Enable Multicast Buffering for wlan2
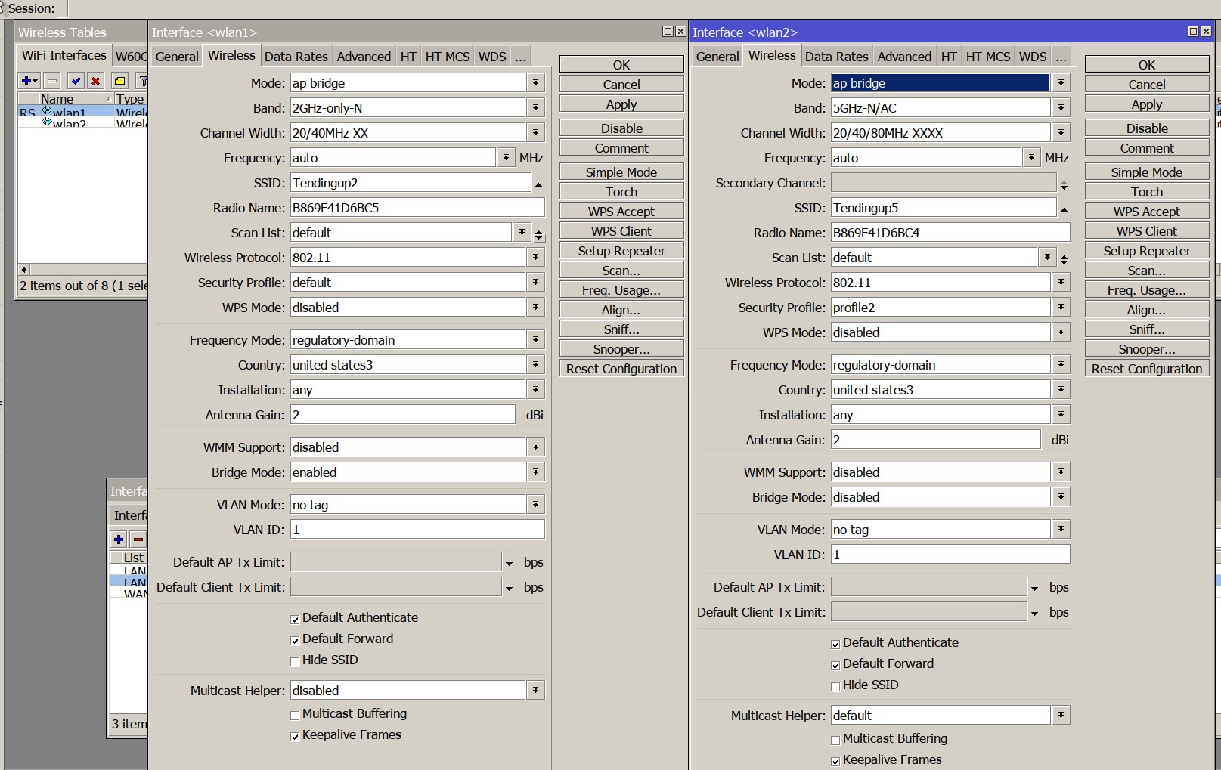The width and height of the screenshot is (1221, 770). pos(835,740)
